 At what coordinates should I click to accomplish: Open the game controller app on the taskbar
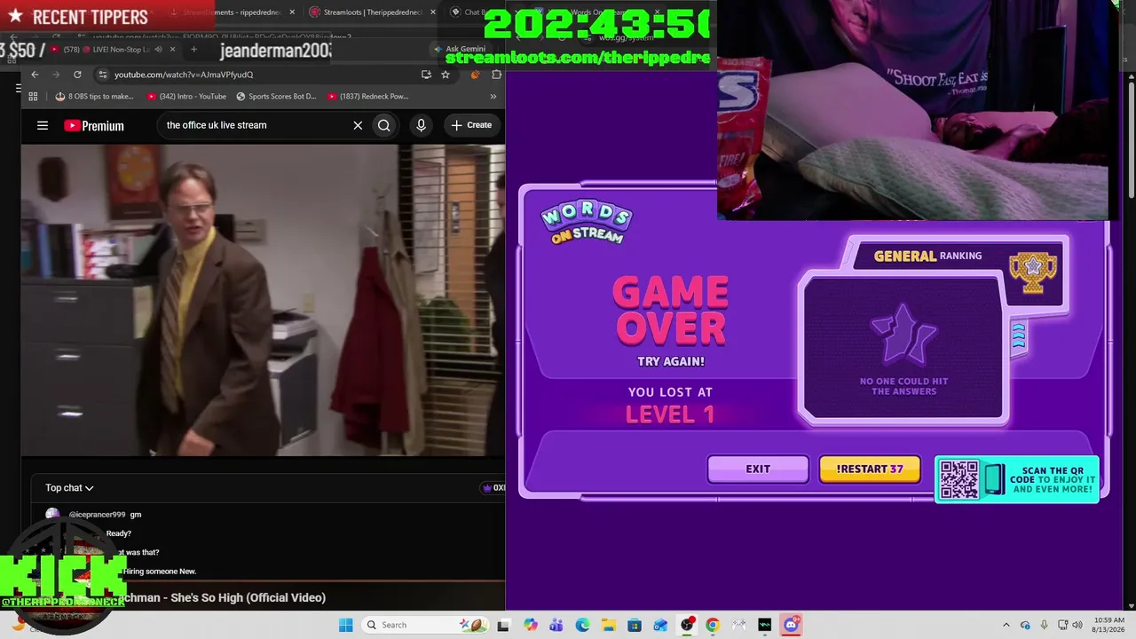(x=738, y=625)
